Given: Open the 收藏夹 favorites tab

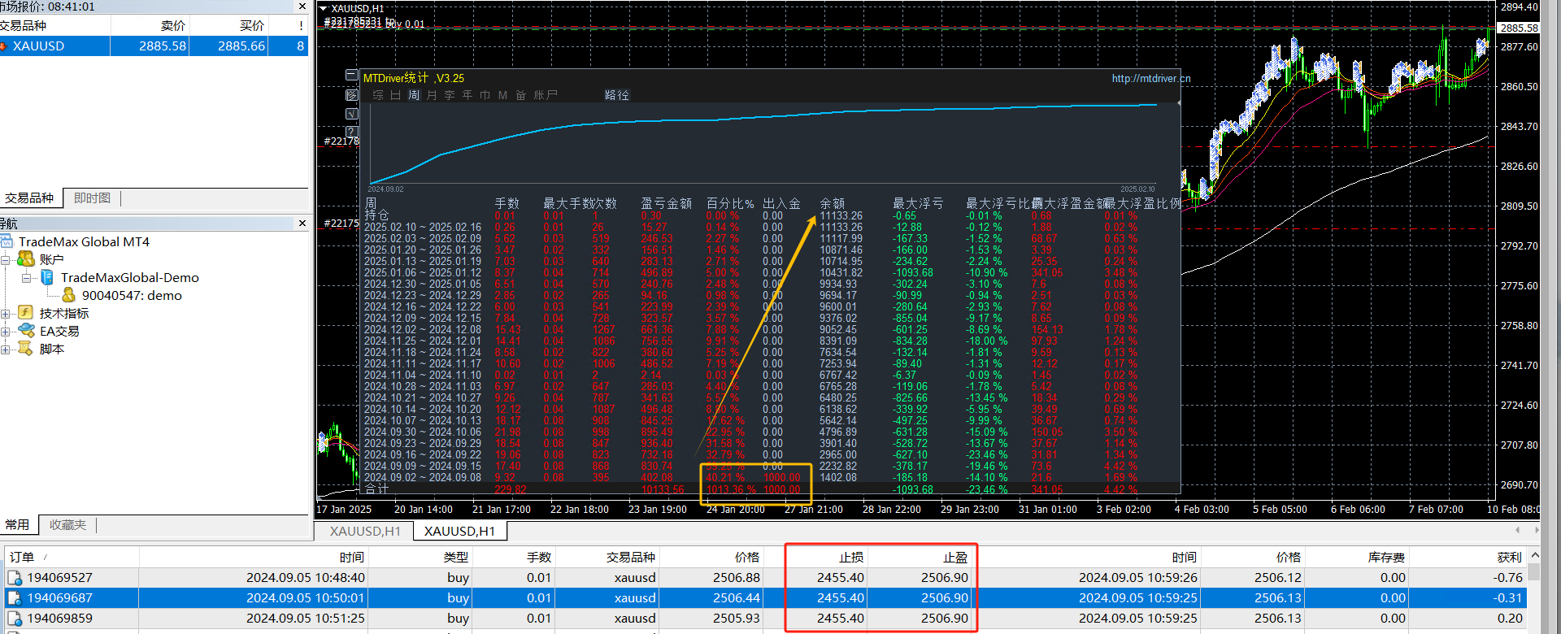Looking at the screenshot, I should (x=67, y=525).
